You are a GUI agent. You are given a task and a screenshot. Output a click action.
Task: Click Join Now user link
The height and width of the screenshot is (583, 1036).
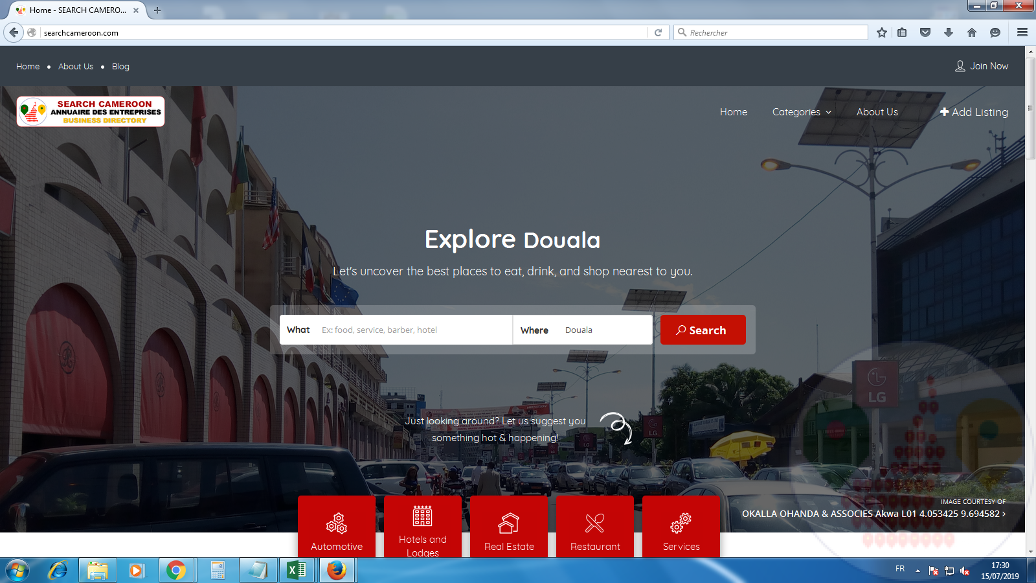[x=982, y=66]
